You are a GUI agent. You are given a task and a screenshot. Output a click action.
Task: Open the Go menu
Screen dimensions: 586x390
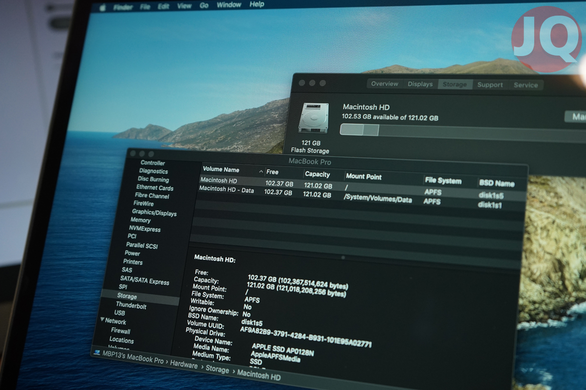204,6
